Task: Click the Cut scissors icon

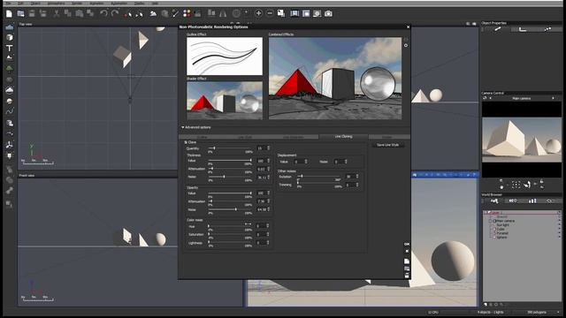Action: 57,14
